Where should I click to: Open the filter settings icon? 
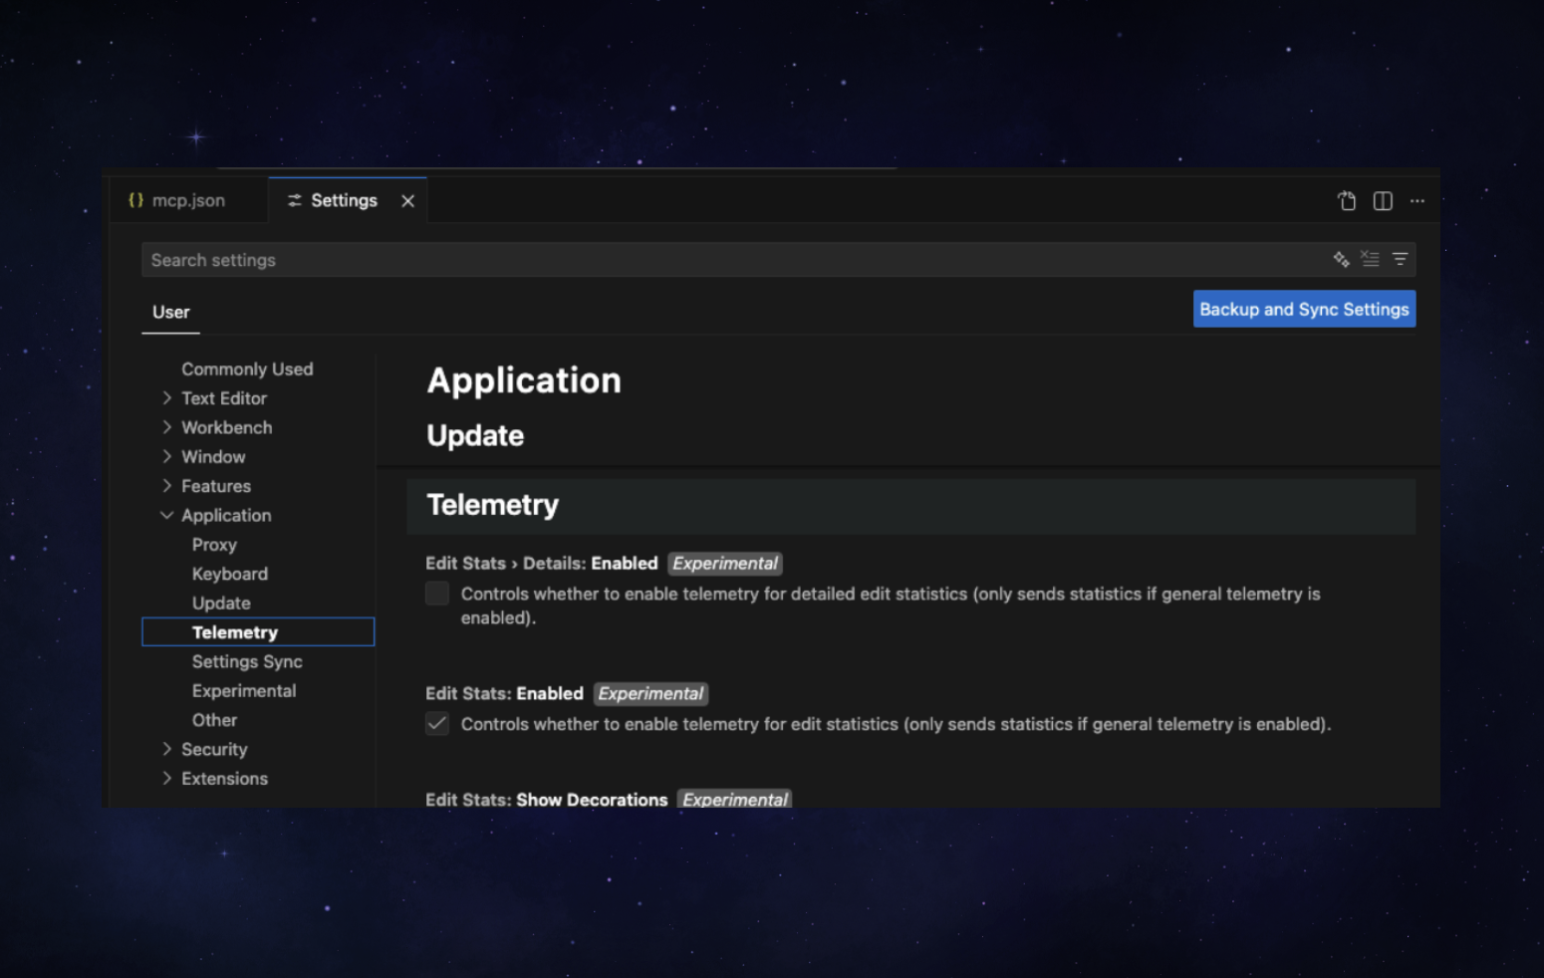pyautogui.click(x=1400, y=259)
